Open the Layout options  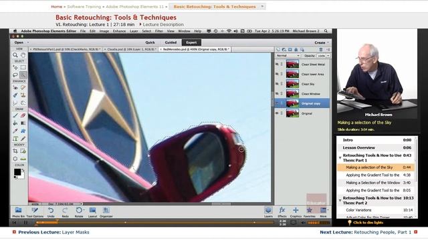pyautogui.click(x=92, y=212)
